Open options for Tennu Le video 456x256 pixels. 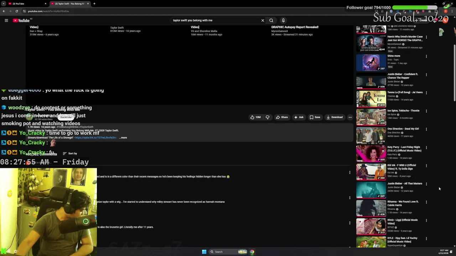(x=426, y=93)
